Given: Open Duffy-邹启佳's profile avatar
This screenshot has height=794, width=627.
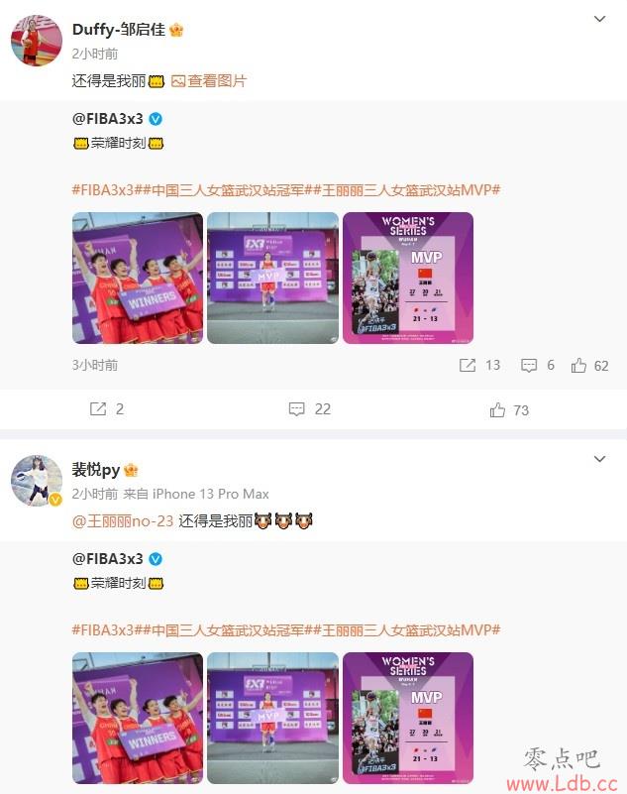Looking at the screenshot, I should (37, 40).
